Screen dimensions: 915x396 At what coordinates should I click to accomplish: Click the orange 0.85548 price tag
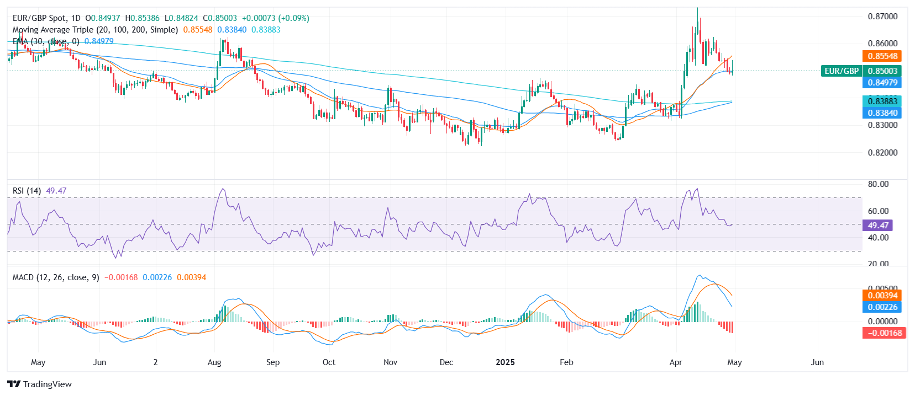point(882,56)
